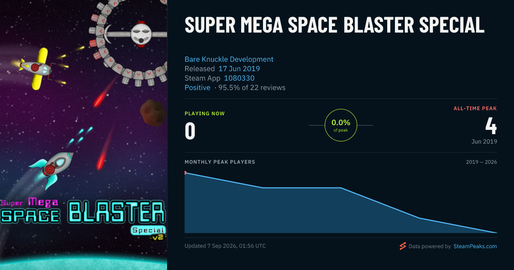Click the all-time peak value 4

click(491, 126)
